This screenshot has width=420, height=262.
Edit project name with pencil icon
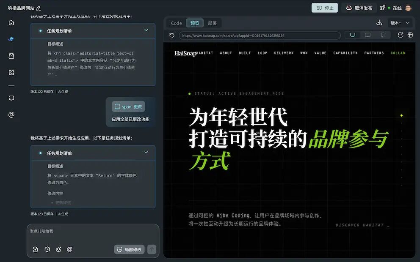pyautogui.click(x=38, y=8)
